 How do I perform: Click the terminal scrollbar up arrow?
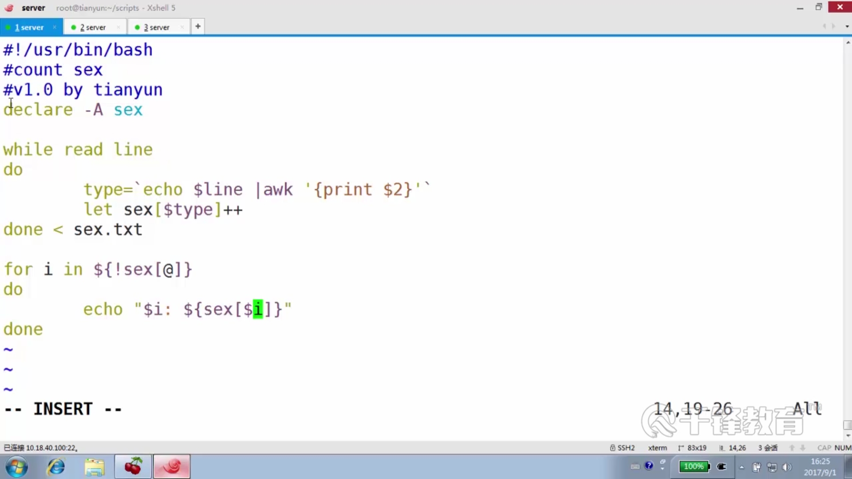click(x=848, y=43)
